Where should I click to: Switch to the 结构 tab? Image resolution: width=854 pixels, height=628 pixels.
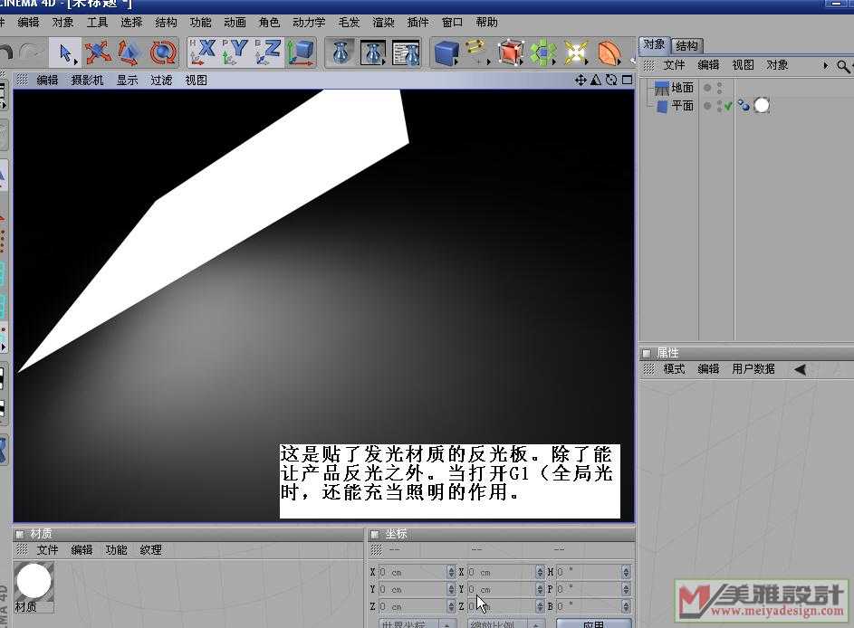pyautogui.click(x=687, y=45)
